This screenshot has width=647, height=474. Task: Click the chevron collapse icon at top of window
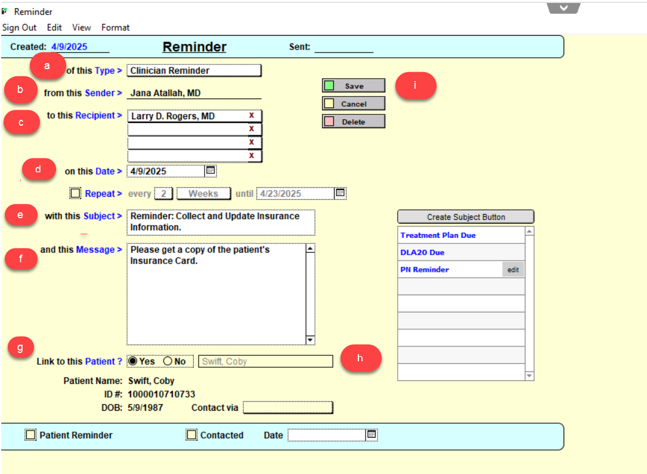tap(564, 8)
